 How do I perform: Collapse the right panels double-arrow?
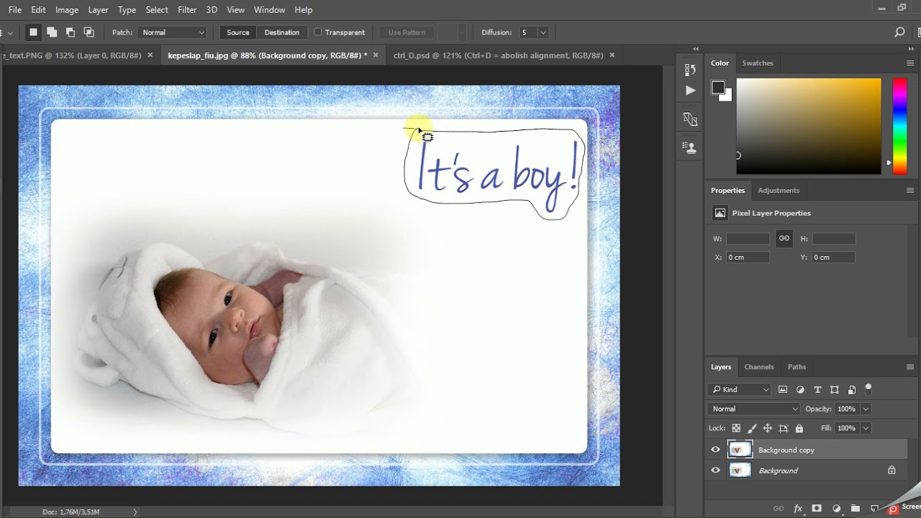coord(909,49)
